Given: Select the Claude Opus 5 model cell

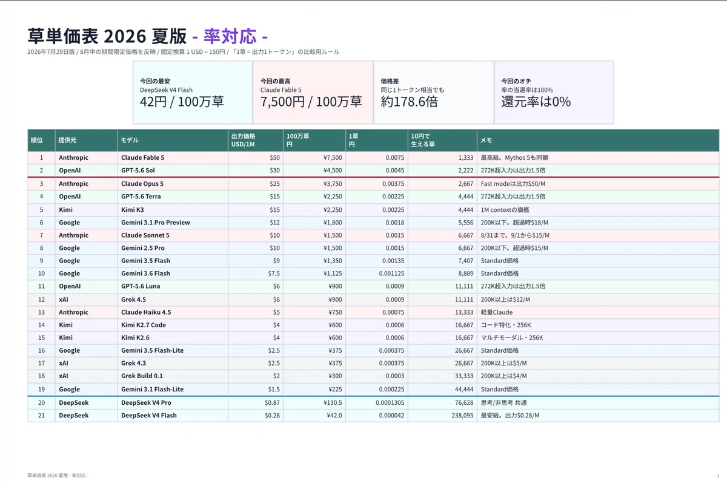Looking at the screenshot, I should coord(173,183).
